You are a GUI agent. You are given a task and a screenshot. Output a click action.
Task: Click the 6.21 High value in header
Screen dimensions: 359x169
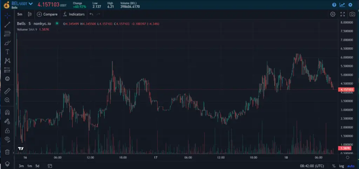[110, 7]
